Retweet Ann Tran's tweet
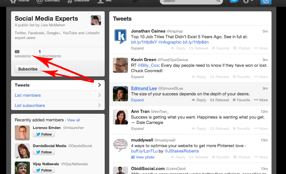Image resolution: width=286 pixels, height=174 pixels. pyautogui.click(x=219, y=128)
